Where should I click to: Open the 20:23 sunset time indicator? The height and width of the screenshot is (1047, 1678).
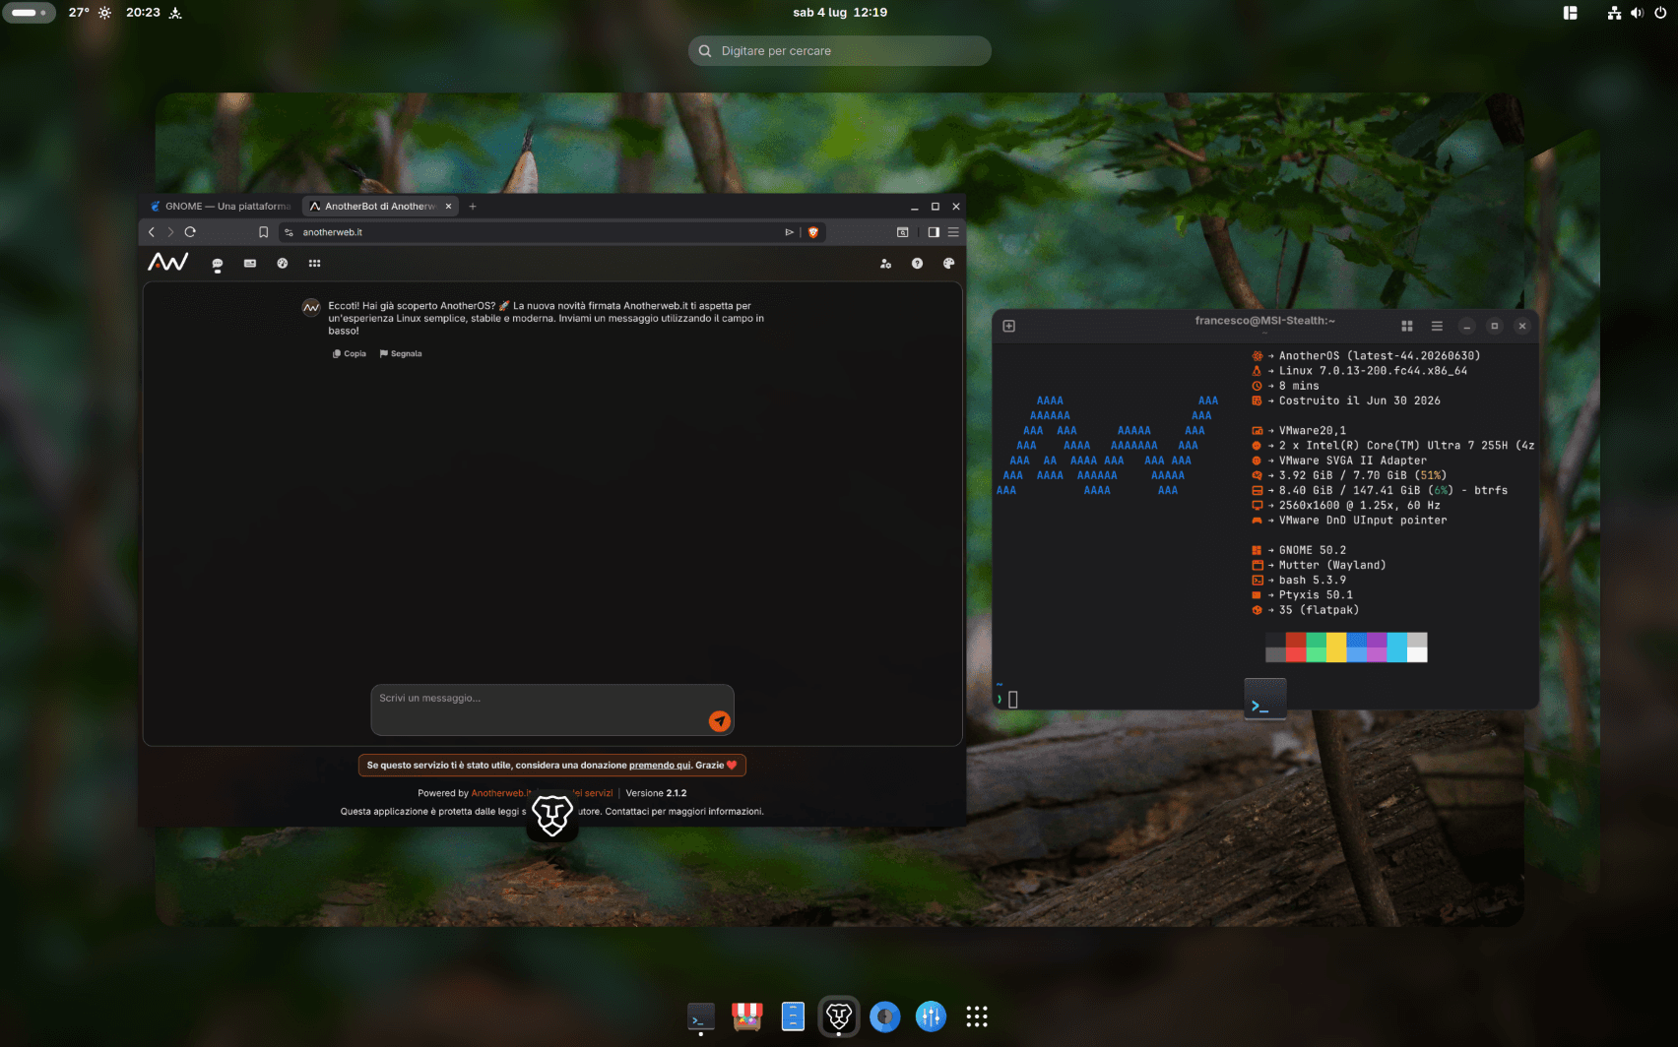click(154, 13)
